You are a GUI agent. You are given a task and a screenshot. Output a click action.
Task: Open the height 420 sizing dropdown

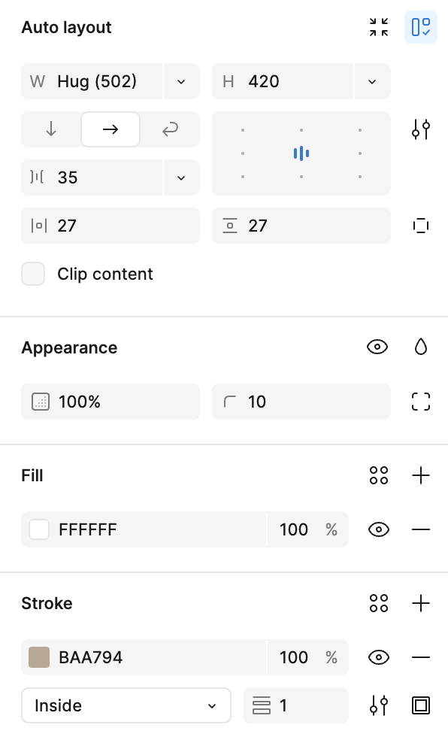point(372,81)
